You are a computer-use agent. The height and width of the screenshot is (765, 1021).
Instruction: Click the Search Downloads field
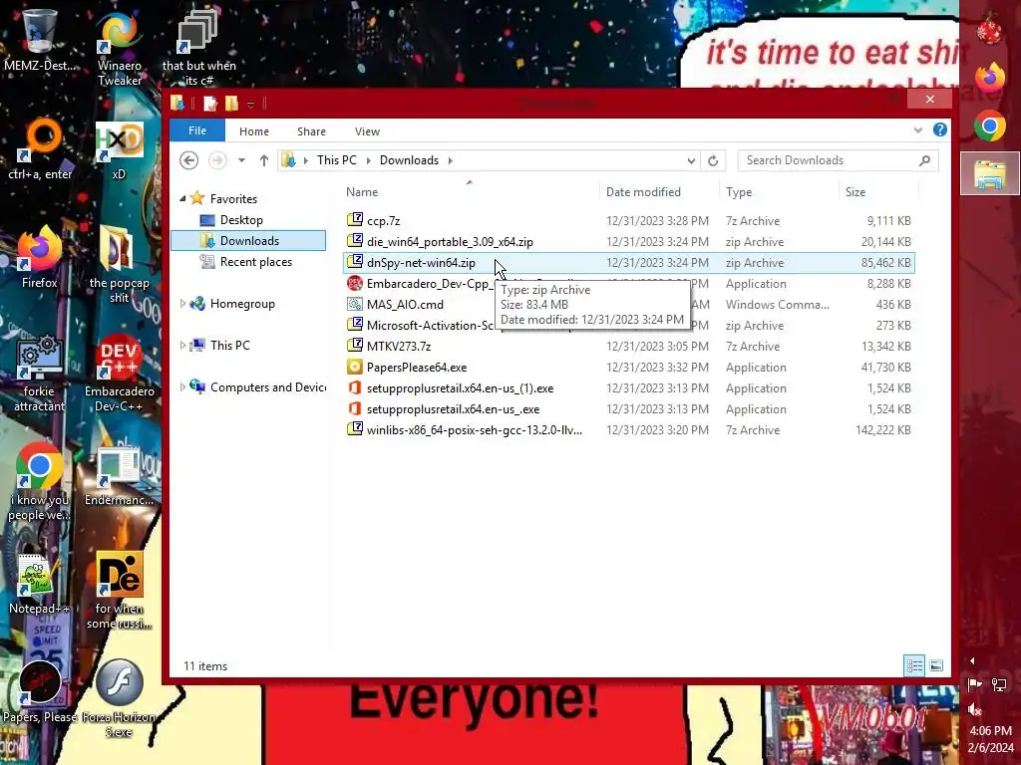(x=838, y=160)
